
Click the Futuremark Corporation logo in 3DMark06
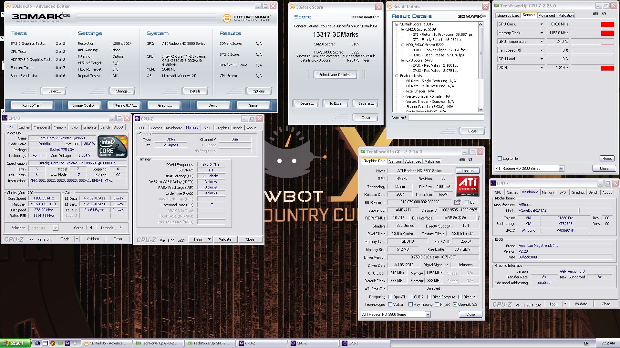247,18
